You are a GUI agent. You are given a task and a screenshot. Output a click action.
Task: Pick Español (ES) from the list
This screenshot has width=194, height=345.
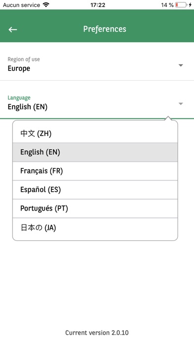tap(95, 190)
